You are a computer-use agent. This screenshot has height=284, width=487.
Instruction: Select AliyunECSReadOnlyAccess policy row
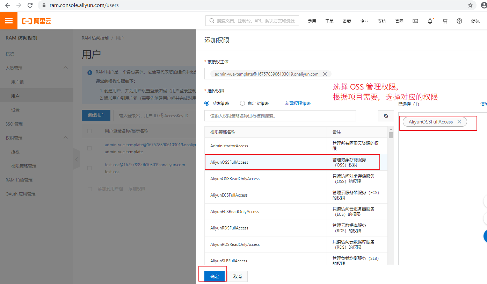[296, 212]
